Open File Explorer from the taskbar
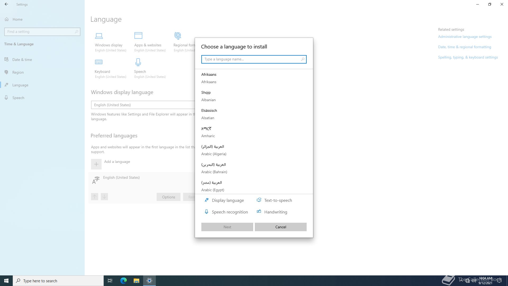This screenshot has height=286, width=508. (x=136, y=281)
